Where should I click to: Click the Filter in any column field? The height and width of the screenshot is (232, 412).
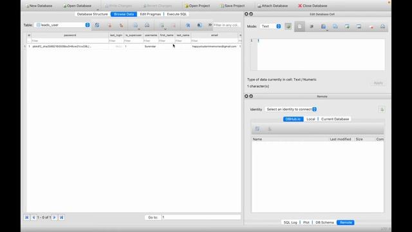[227, 25]
